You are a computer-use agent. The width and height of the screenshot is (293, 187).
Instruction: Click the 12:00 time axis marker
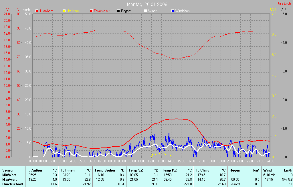point(151,162)
